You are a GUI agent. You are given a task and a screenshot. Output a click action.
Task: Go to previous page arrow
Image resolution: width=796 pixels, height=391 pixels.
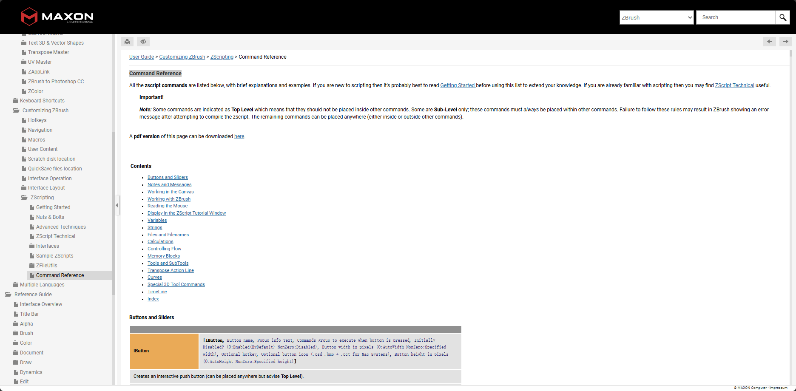coord(770,42)
